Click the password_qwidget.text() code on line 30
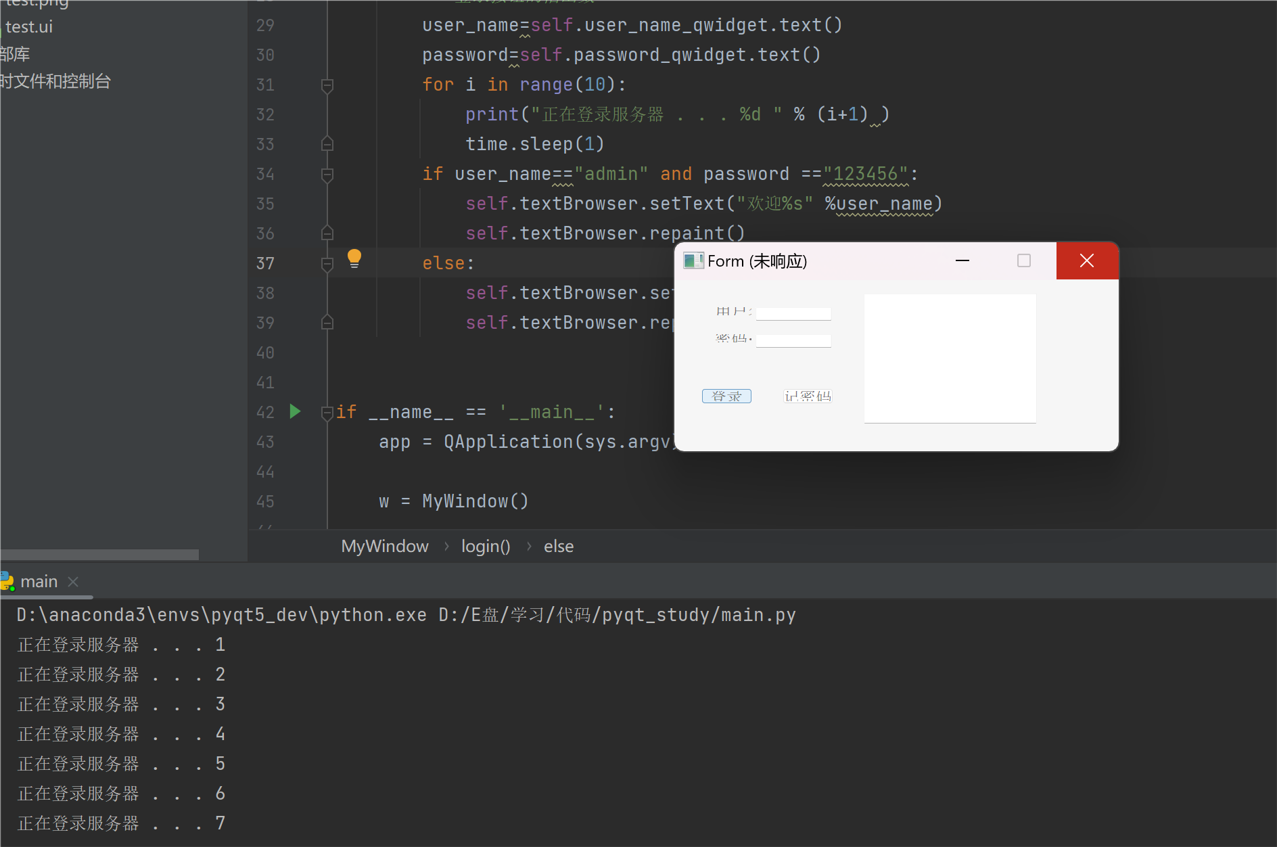Screen dimensions: 1277x847 pos(697,55)
